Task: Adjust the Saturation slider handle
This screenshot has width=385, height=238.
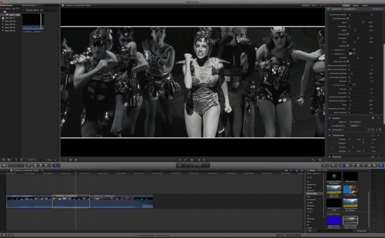Action: (350, 26)
